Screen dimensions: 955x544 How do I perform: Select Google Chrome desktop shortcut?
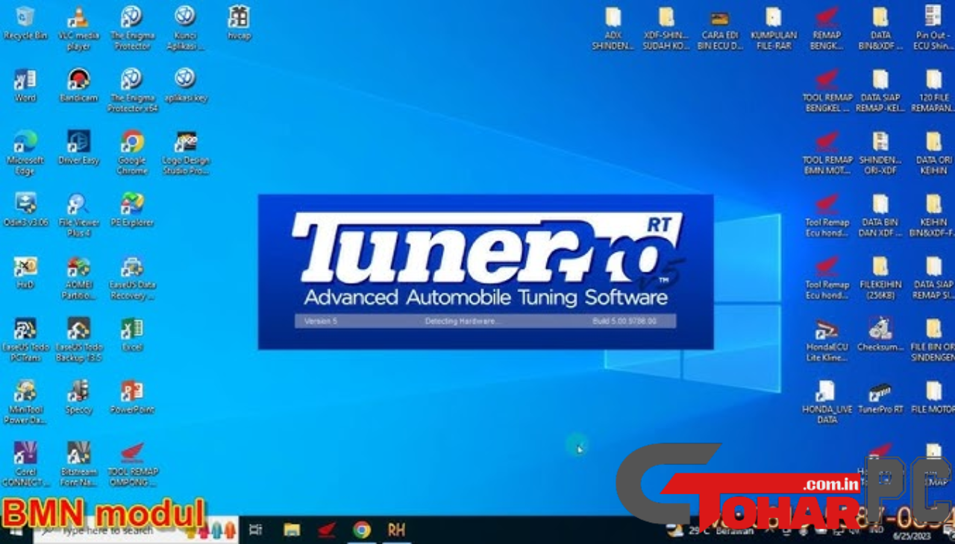point(132,153)
